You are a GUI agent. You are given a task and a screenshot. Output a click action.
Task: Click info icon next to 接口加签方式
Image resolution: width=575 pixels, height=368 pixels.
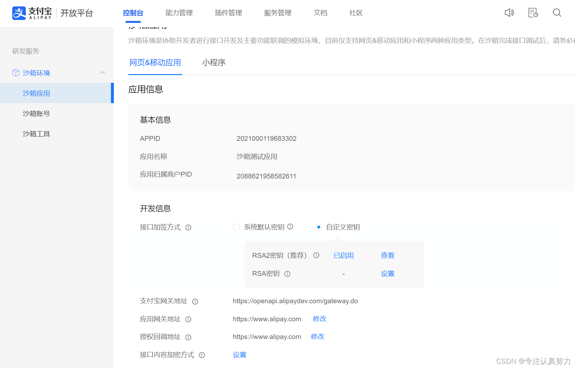pyautogui.click(x=188, y=228)
